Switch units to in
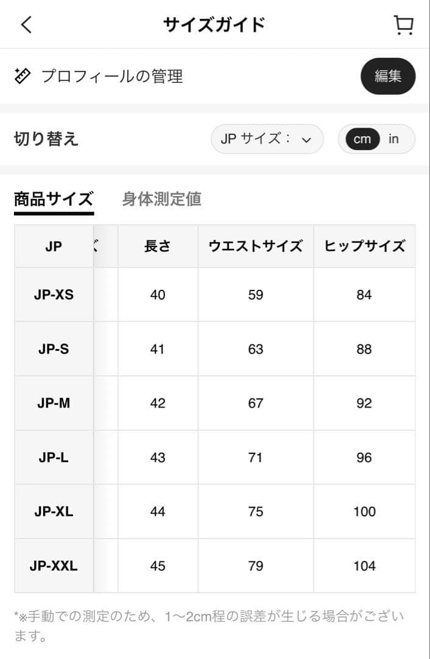 (393, 139)
